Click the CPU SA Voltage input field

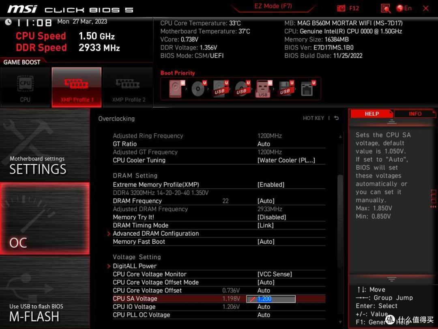pos(271,299)
